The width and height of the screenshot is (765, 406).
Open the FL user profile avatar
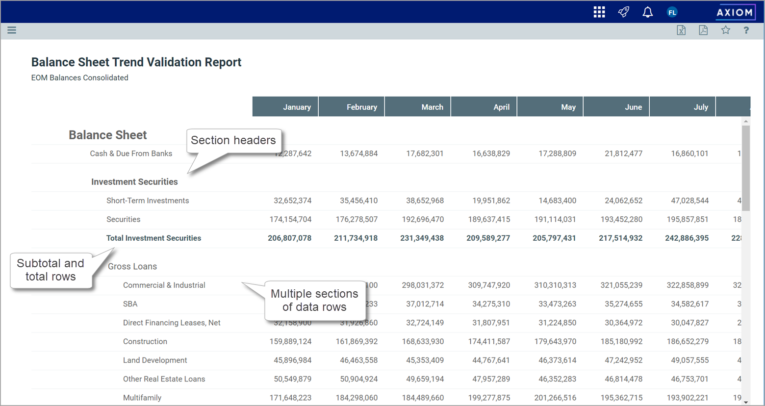[x=672, y=12]
